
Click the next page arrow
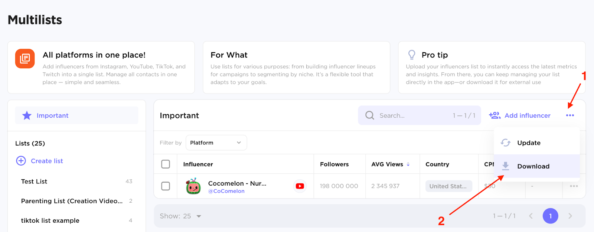click(570, 216)
